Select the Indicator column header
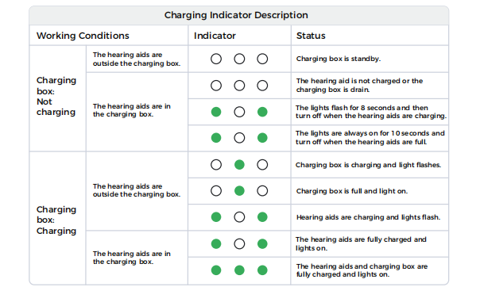 pos(215,36)
